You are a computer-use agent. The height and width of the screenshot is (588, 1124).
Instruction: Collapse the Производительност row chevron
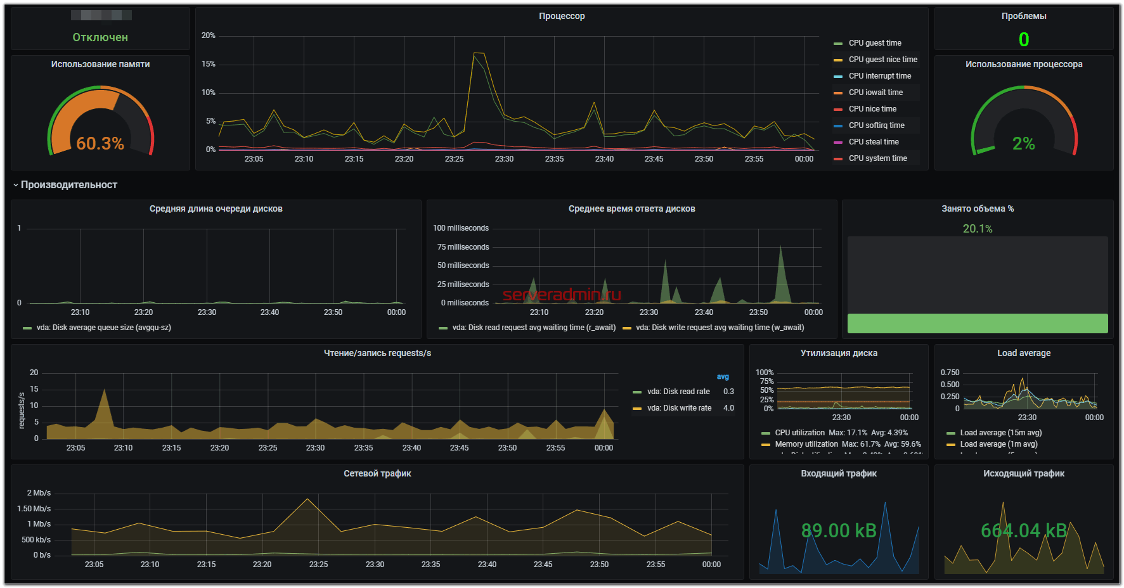click(16, 185)
